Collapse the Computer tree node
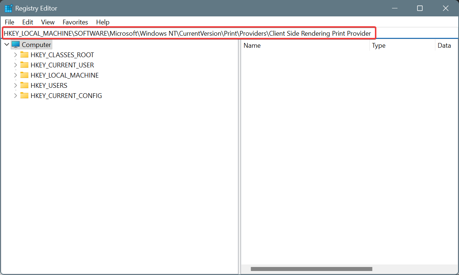 tap(7, 44)
